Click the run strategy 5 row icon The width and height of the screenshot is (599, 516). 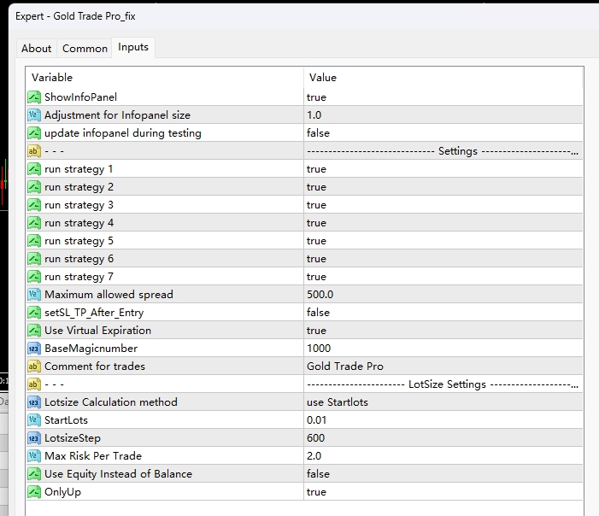[34, 241]
